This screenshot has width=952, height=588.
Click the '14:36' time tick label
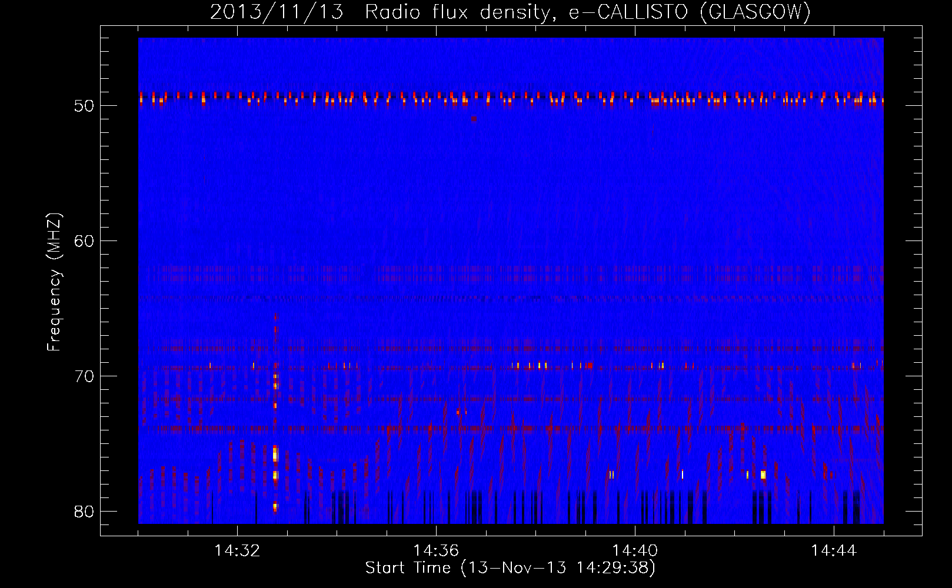coord(436,551)
